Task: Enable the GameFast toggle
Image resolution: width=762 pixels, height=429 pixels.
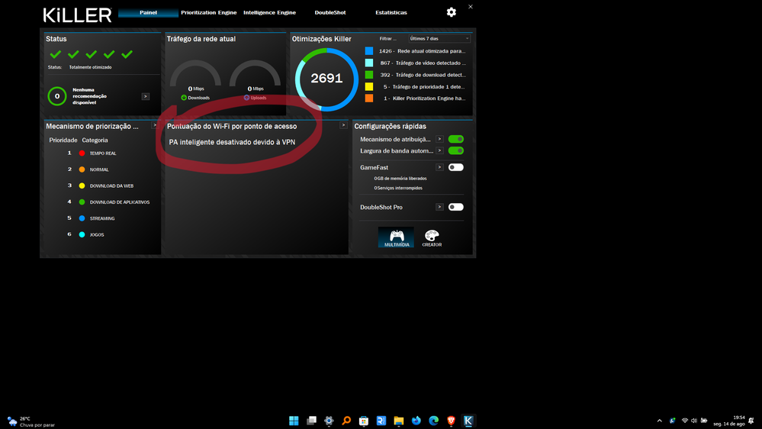Action: tap(456, 167)
